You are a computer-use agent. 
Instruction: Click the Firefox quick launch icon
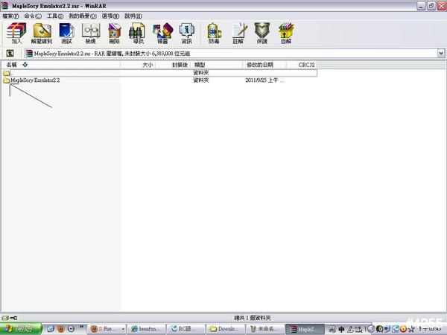tap(61, 329)
